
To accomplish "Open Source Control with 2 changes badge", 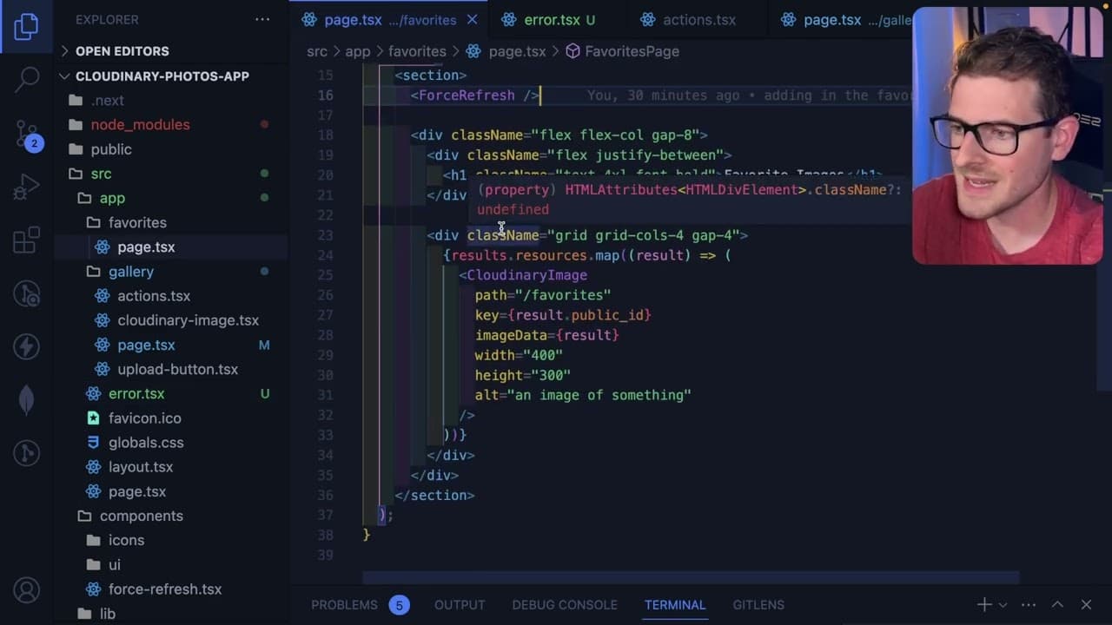I will [x=27, y=133].
